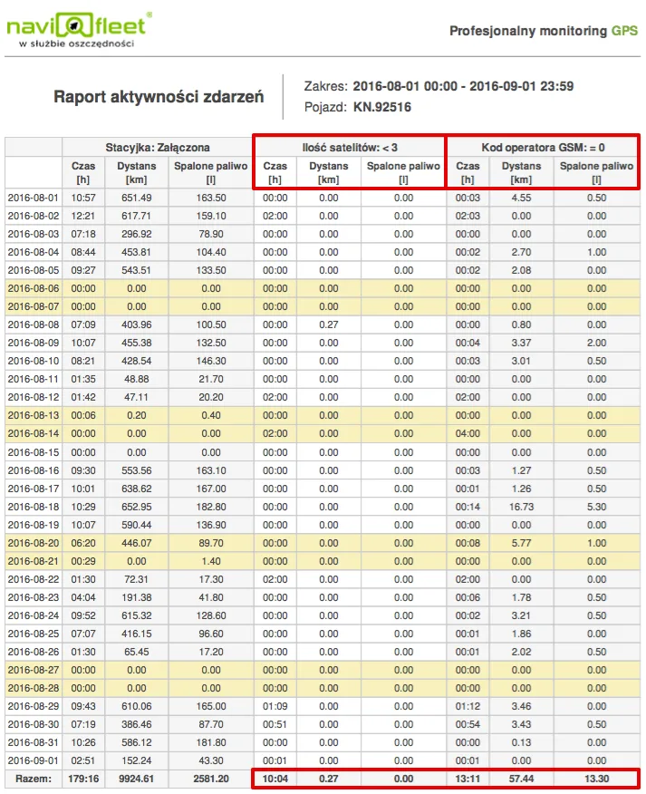Viewport: 646px width, 794px height.
Task: Click date cell '2016-09-01'
Action: pyautogui.click(x=33, y=761)
